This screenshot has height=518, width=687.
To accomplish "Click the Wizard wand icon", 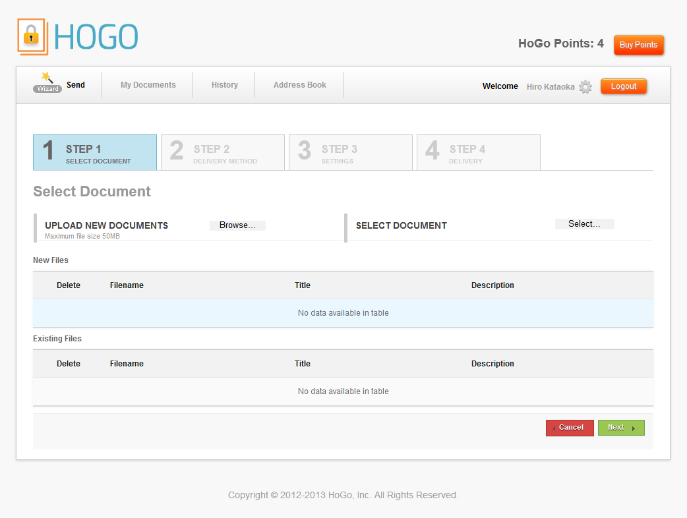I will tap(47, 83).
